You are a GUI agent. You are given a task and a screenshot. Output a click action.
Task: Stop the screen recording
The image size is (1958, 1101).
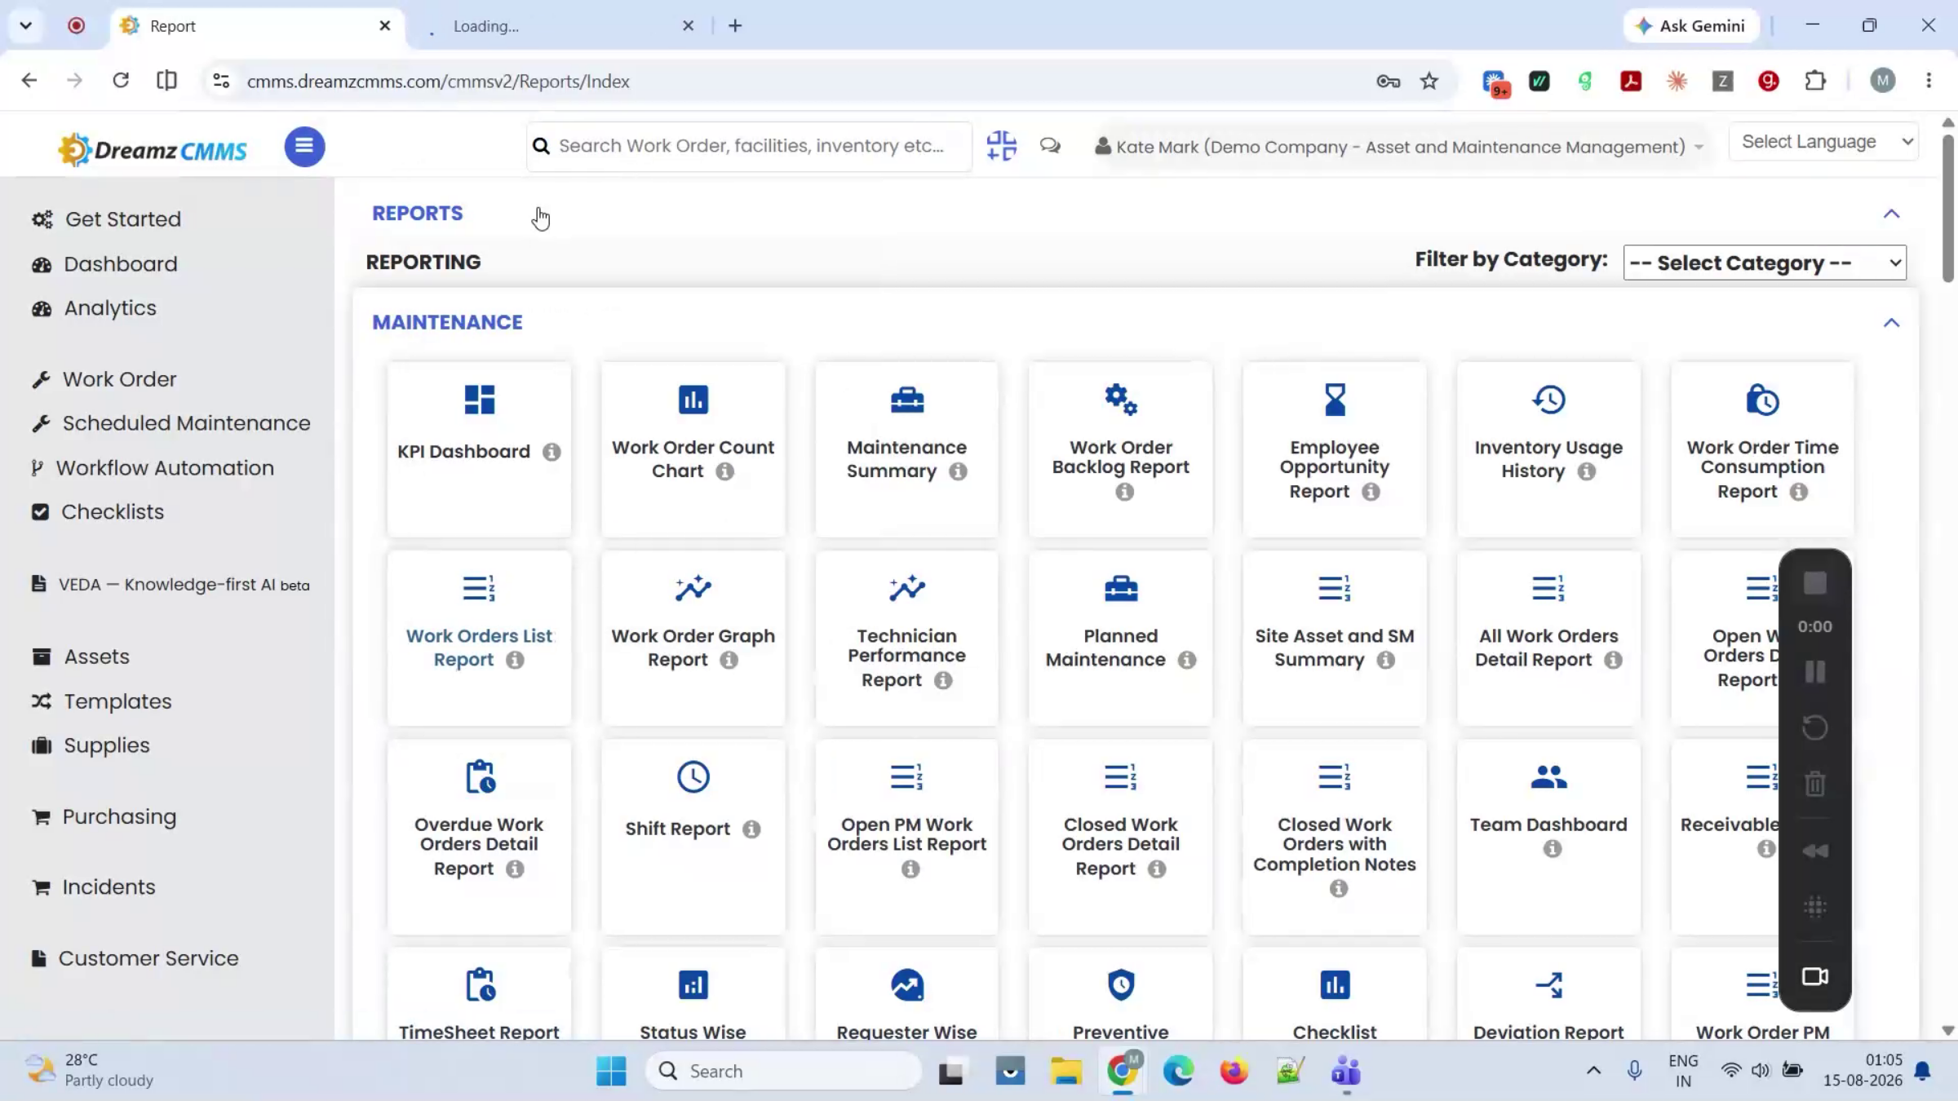pos(1814,583)
